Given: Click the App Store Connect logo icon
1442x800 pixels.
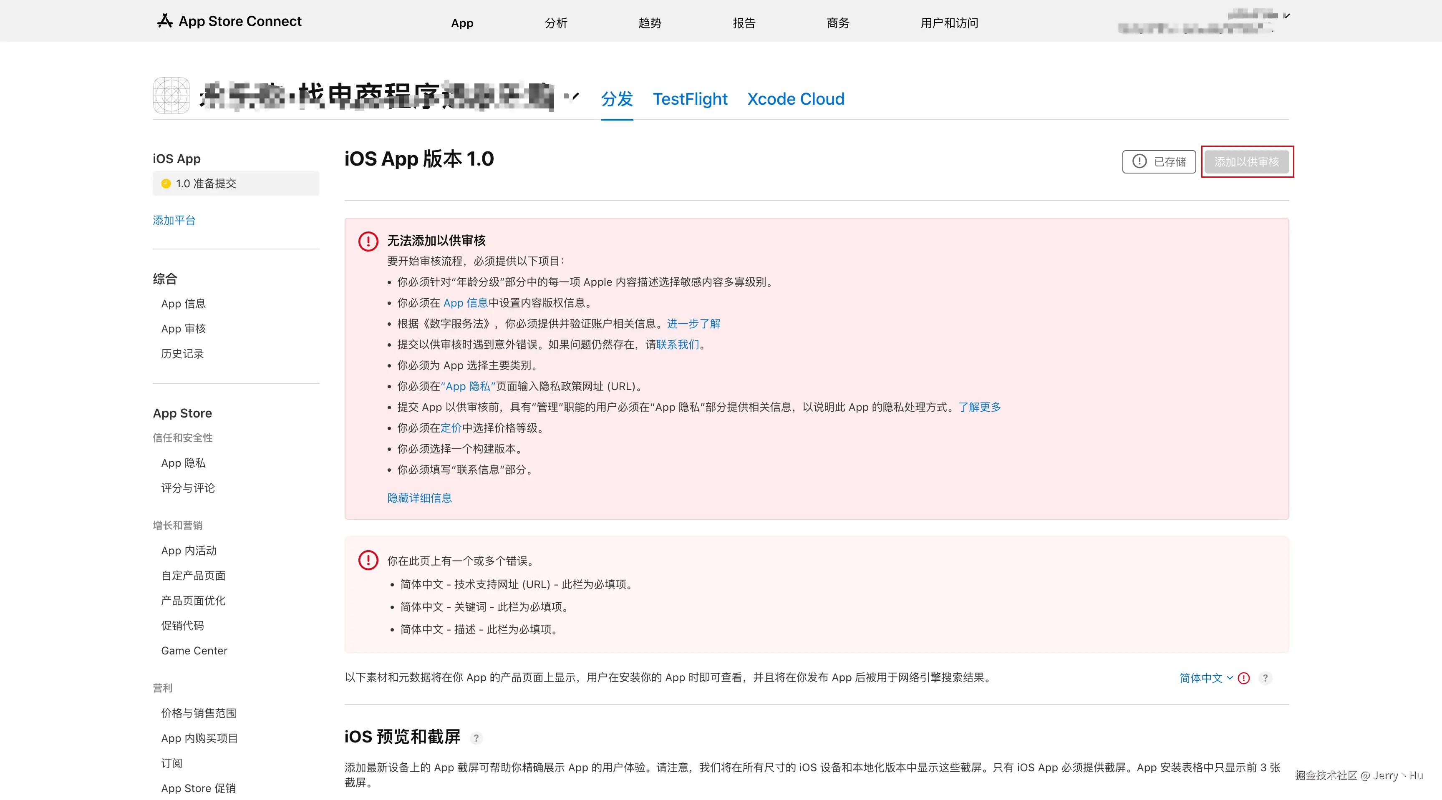Looking at the screenshot, I should [164, 21].
